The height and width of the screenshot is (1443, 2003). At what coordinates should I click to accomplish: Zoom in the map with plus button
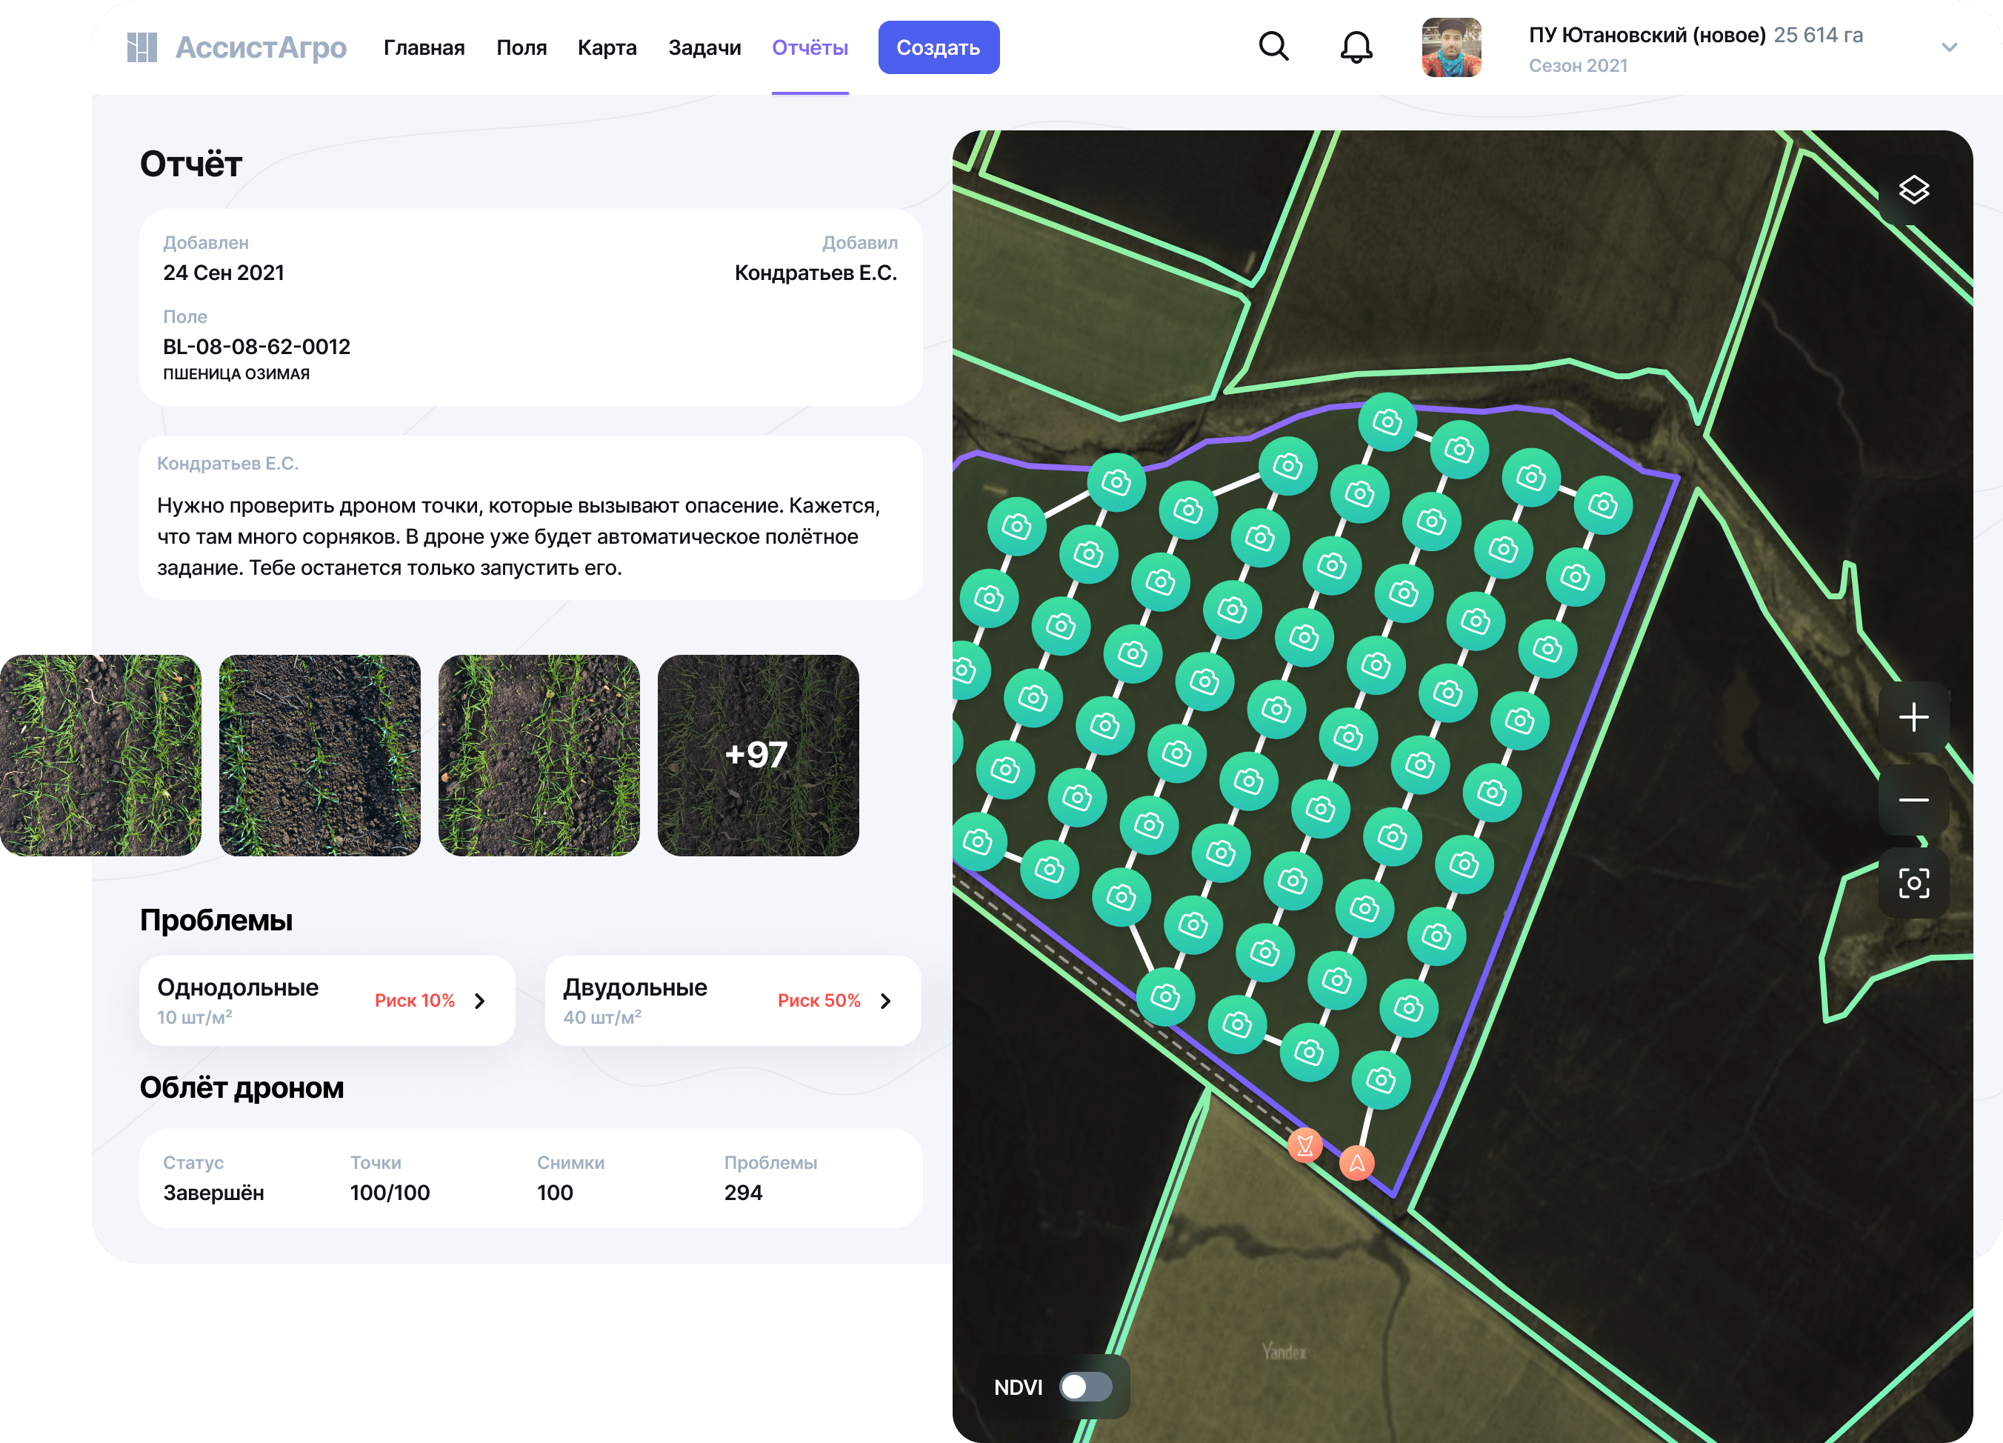tap(1913, 717)
